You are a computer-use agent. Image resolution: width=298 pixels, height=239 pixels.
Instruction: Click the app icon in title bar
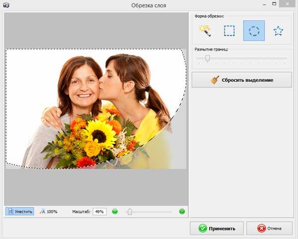(x=6, y=5)
